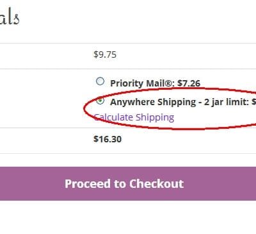Image resolution: width=256 pixels, height=234 pixels.
Task: Click the word 'Shipping' in Calculate Shipping
Action: (x=155, y=117)
